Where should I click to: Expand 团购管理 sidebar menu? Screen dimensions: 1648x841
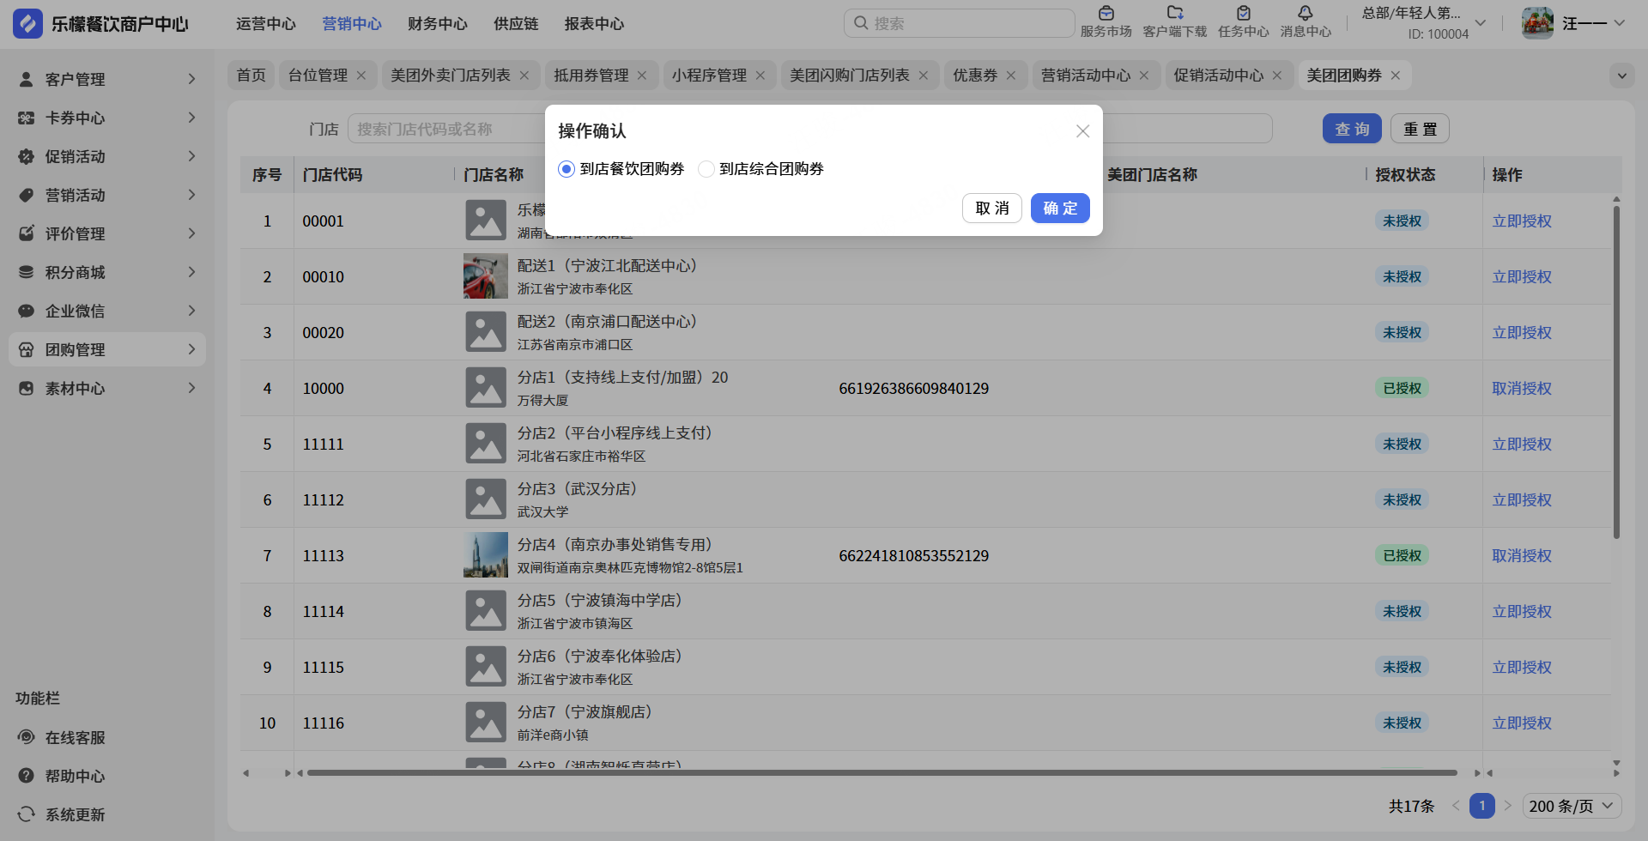click(x=107, y=349)
